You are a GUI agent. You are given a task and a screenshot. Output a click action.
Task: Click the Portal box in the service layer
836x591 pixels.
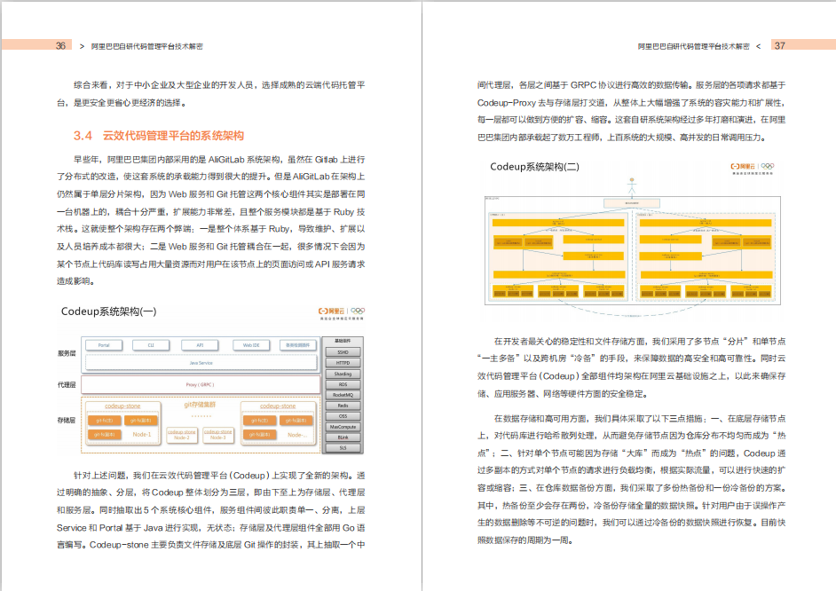[104, 345]
